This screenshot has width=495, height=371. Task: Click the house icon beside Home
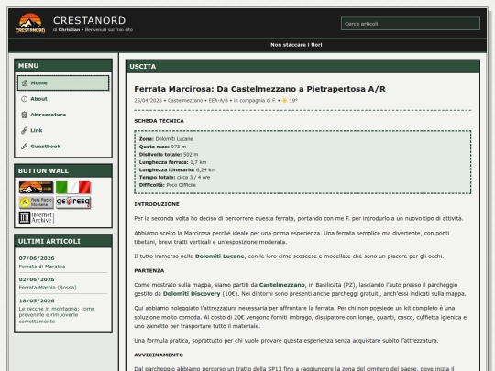(25, 83)
